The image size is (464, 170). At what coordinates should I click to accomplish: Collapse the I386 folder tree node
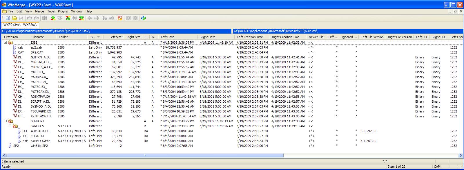pos(5,42)
